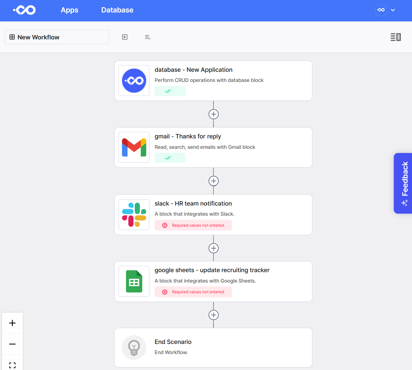Zoom in the canvas with plus button
412x370 pixels.
tap(12, 323)
